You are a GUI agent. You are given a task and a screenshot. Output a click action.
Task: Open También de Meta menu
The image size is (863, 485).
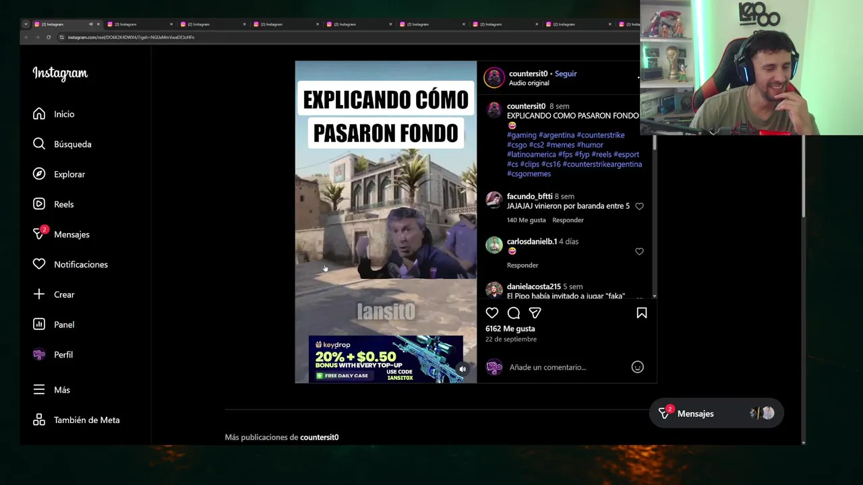tap(76, 420)
